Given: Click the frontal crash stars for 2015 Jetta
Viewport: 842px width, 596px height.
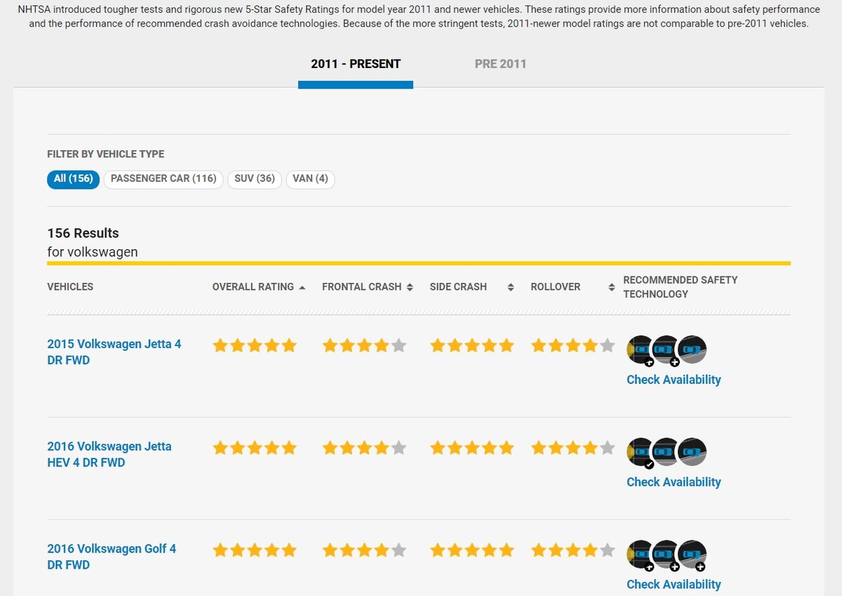Looking at the screenshot, I should (x=364, y=345).
